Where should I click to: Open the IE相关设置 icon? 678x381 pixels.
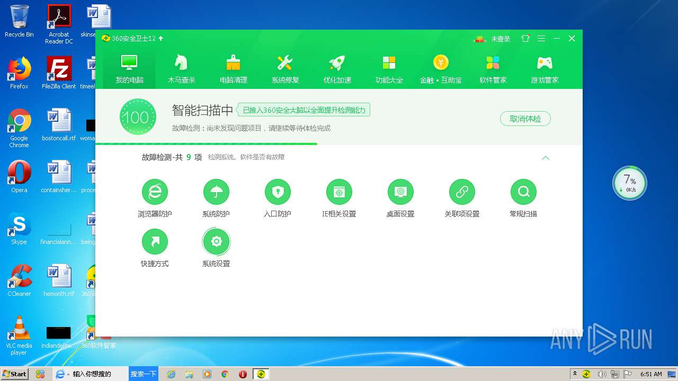click(339, 192)
